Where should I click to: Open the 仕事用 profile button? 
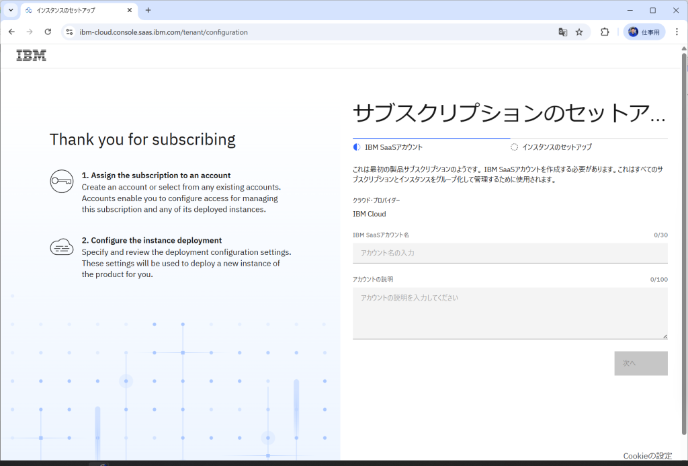click(644, 32)
